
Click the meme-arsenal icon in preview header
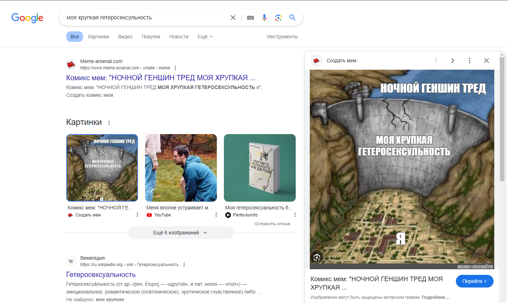pyautogui.click(x=316, y=61)
